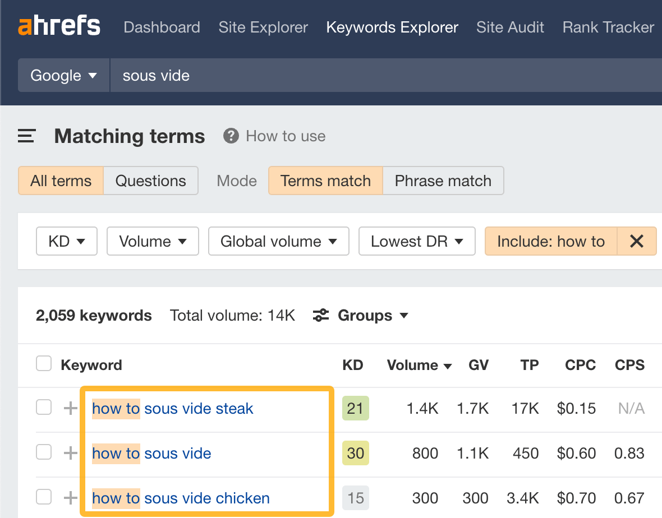The width and height of the screenshot is (662, 518).
Task: Click the plus icon beside 'how to sous vide chicken'
Action: (x=70, y=497)
